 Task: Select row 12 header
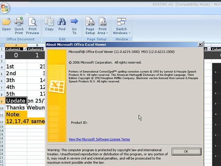(2, 122)
